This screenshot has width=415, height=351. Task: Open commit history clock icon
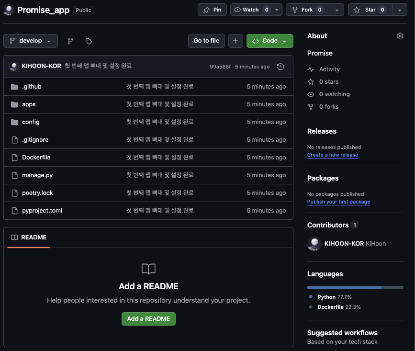[280, 67]
